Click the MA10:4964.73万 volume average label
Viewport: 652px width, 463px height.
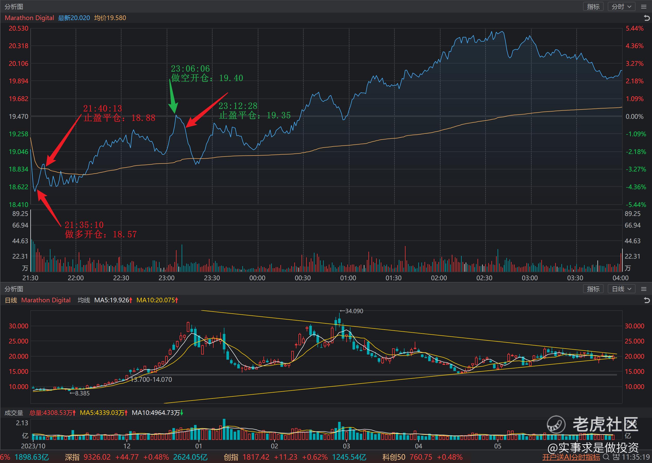(x=157, y=413)
